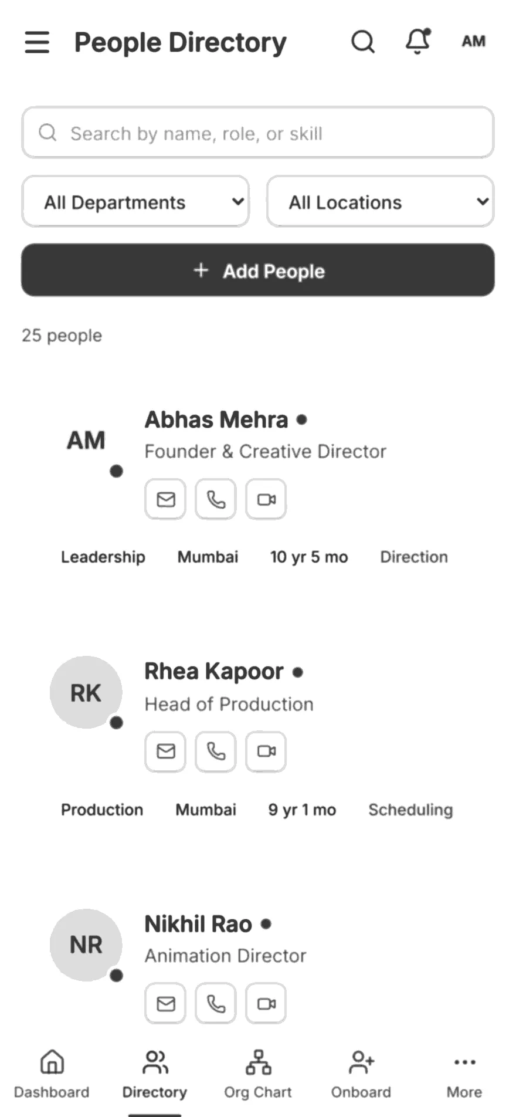Image resolution: width=516 pixels, height=1117 pixels.
Task: Start video call with Abhas Mehra
Action: click(266, 499)
